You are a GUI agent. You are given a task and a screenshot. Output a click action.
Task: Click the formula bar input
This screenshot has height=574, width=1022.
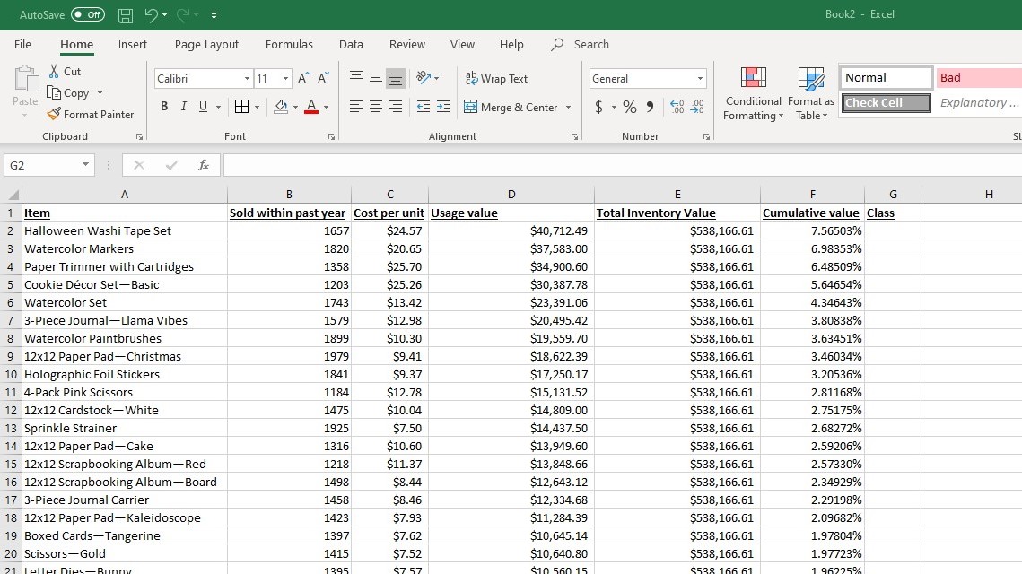pyautogui.click(x=623, y=166)
